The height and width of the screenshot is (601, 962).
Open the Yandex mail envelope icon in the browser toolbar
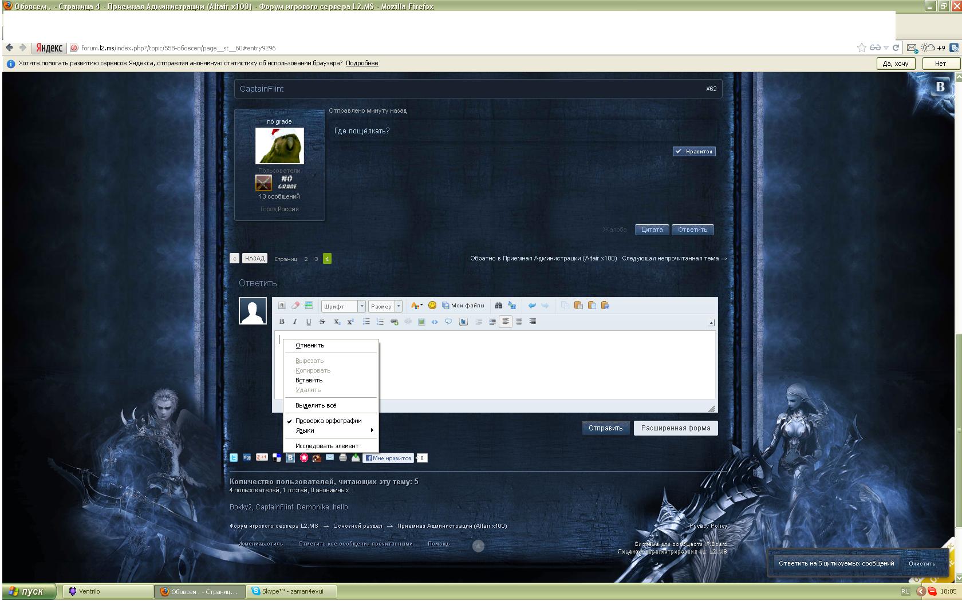912,48
